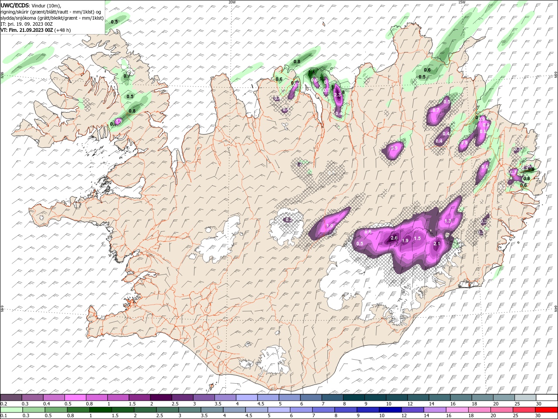
Task: Click the 2 swatch in the lower rain legend row
Action: tap(145, 410)
